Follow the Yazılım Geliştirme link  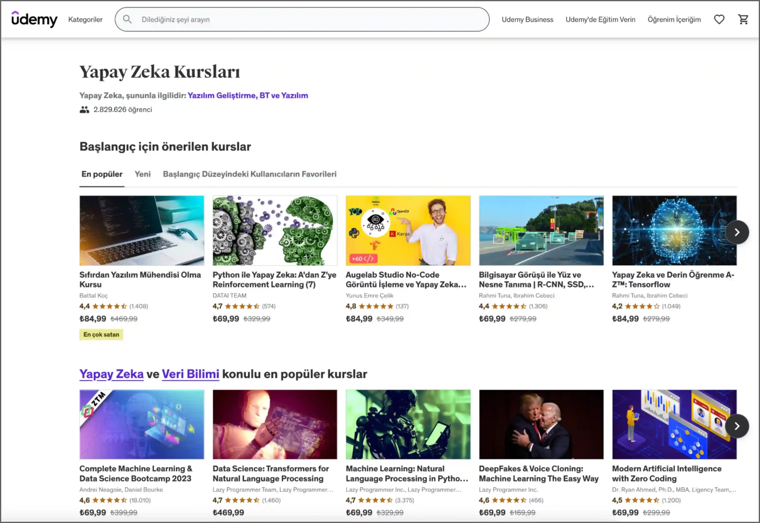[x=221, y=95]
